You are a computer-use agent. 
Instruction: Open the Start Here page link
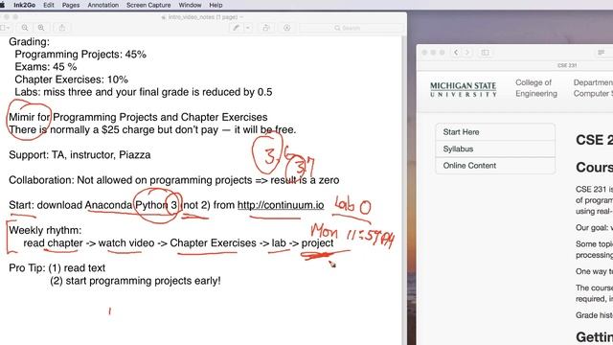click(x=495, y=132)
